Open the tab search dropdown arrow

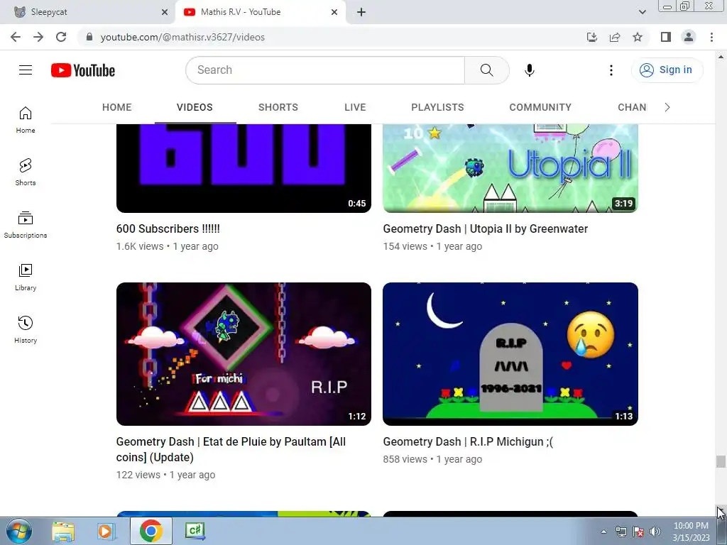coord(642,12)
